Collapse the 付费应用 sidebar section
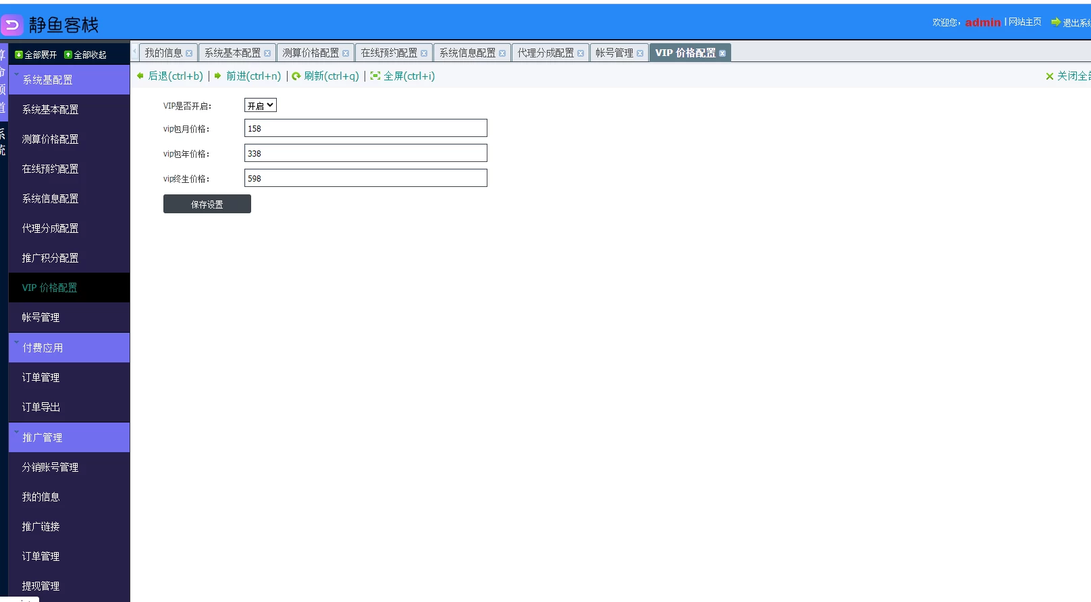The height and width of the screenshot is (602, 1091). [x=69, y=348]
